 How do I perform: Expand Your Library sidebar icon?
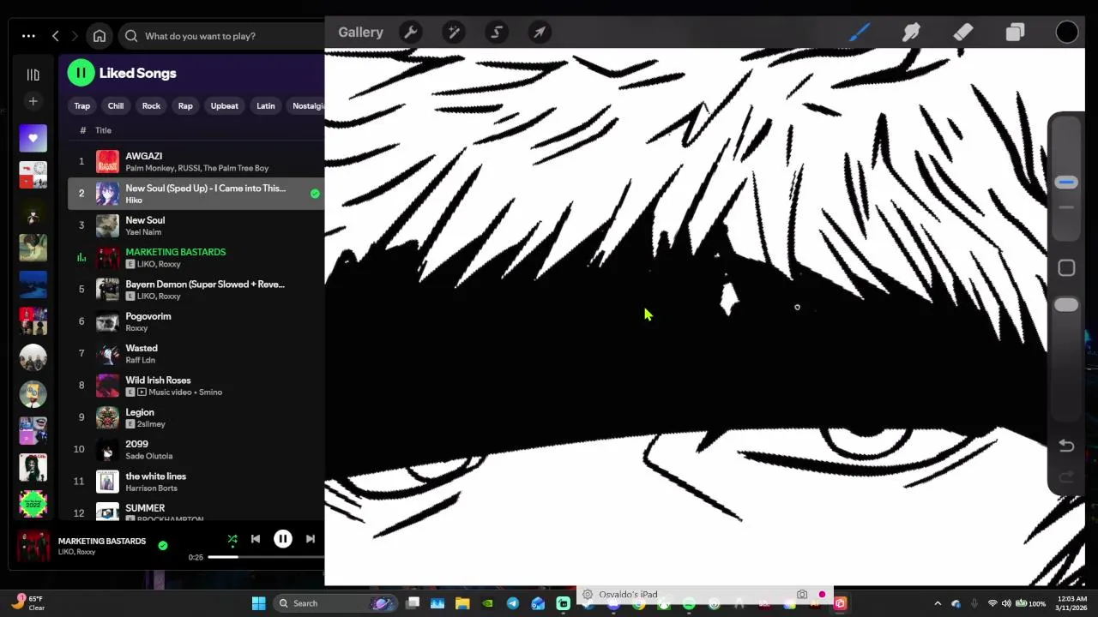(33, 75)
